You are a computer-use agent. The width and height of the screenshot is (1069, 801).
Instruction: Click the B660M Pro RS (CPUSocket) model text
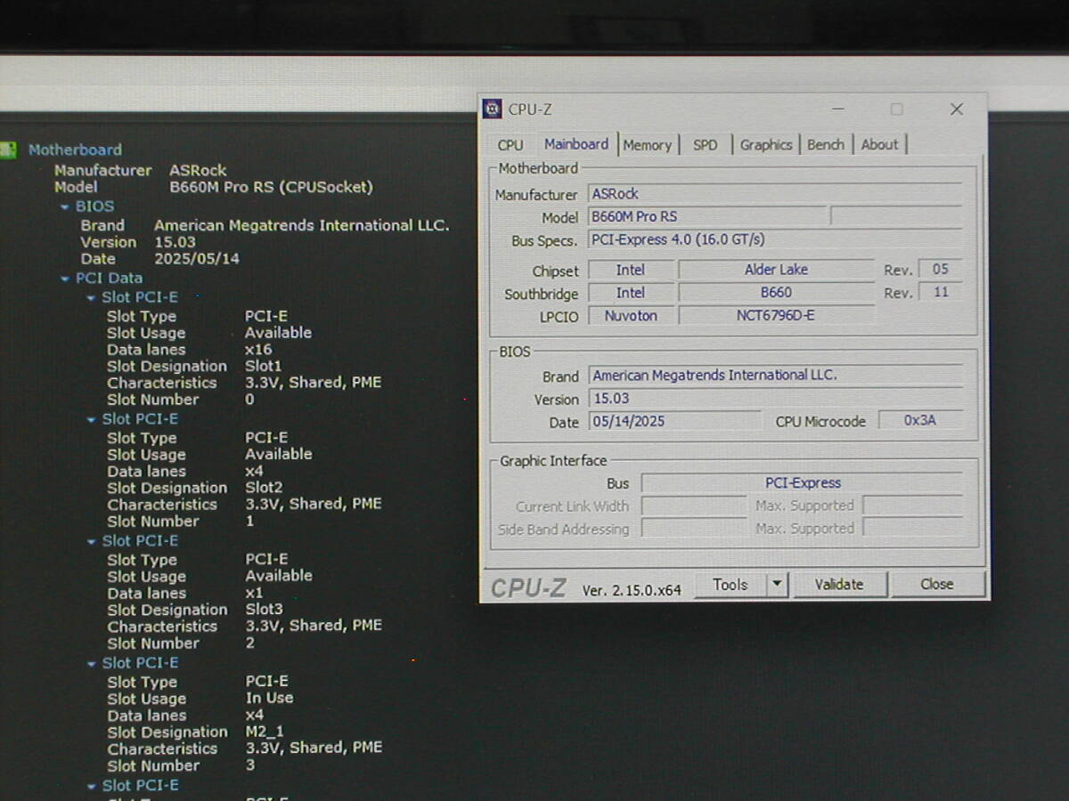271,188
